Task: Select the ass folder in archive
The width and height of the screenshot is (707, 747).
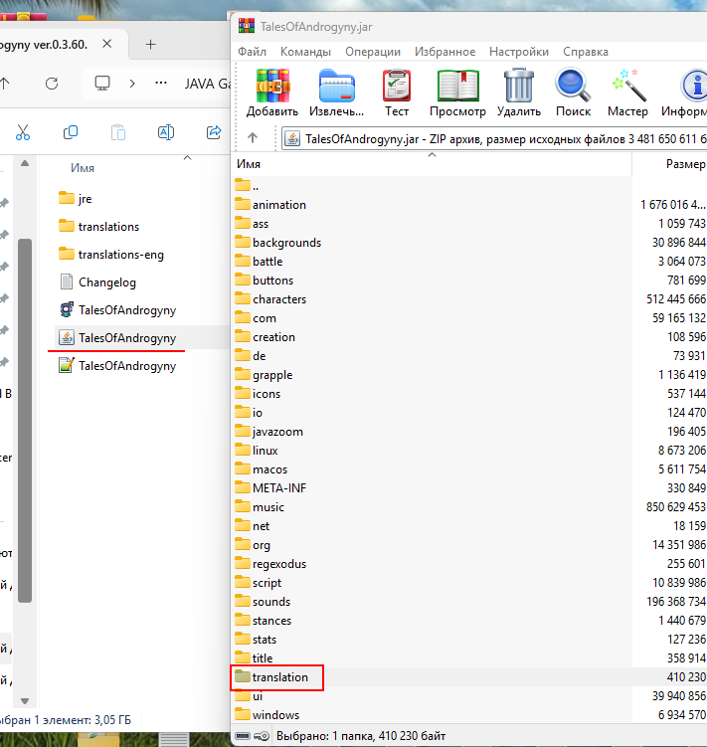Action: coord(252,224)
